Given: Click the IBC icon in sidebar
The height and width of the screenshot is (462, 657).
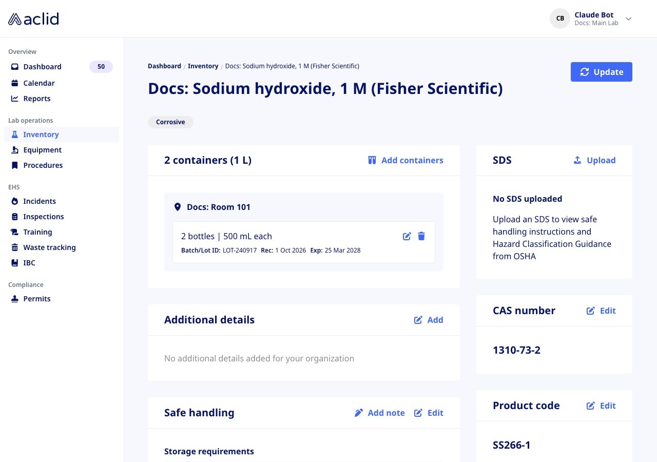Looking at the screenshot, I should point(15,263).
